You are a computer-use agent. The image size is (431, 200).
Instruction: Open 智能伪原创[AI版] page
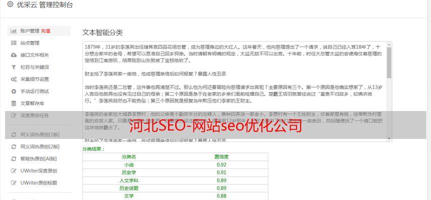pos(39,158)
